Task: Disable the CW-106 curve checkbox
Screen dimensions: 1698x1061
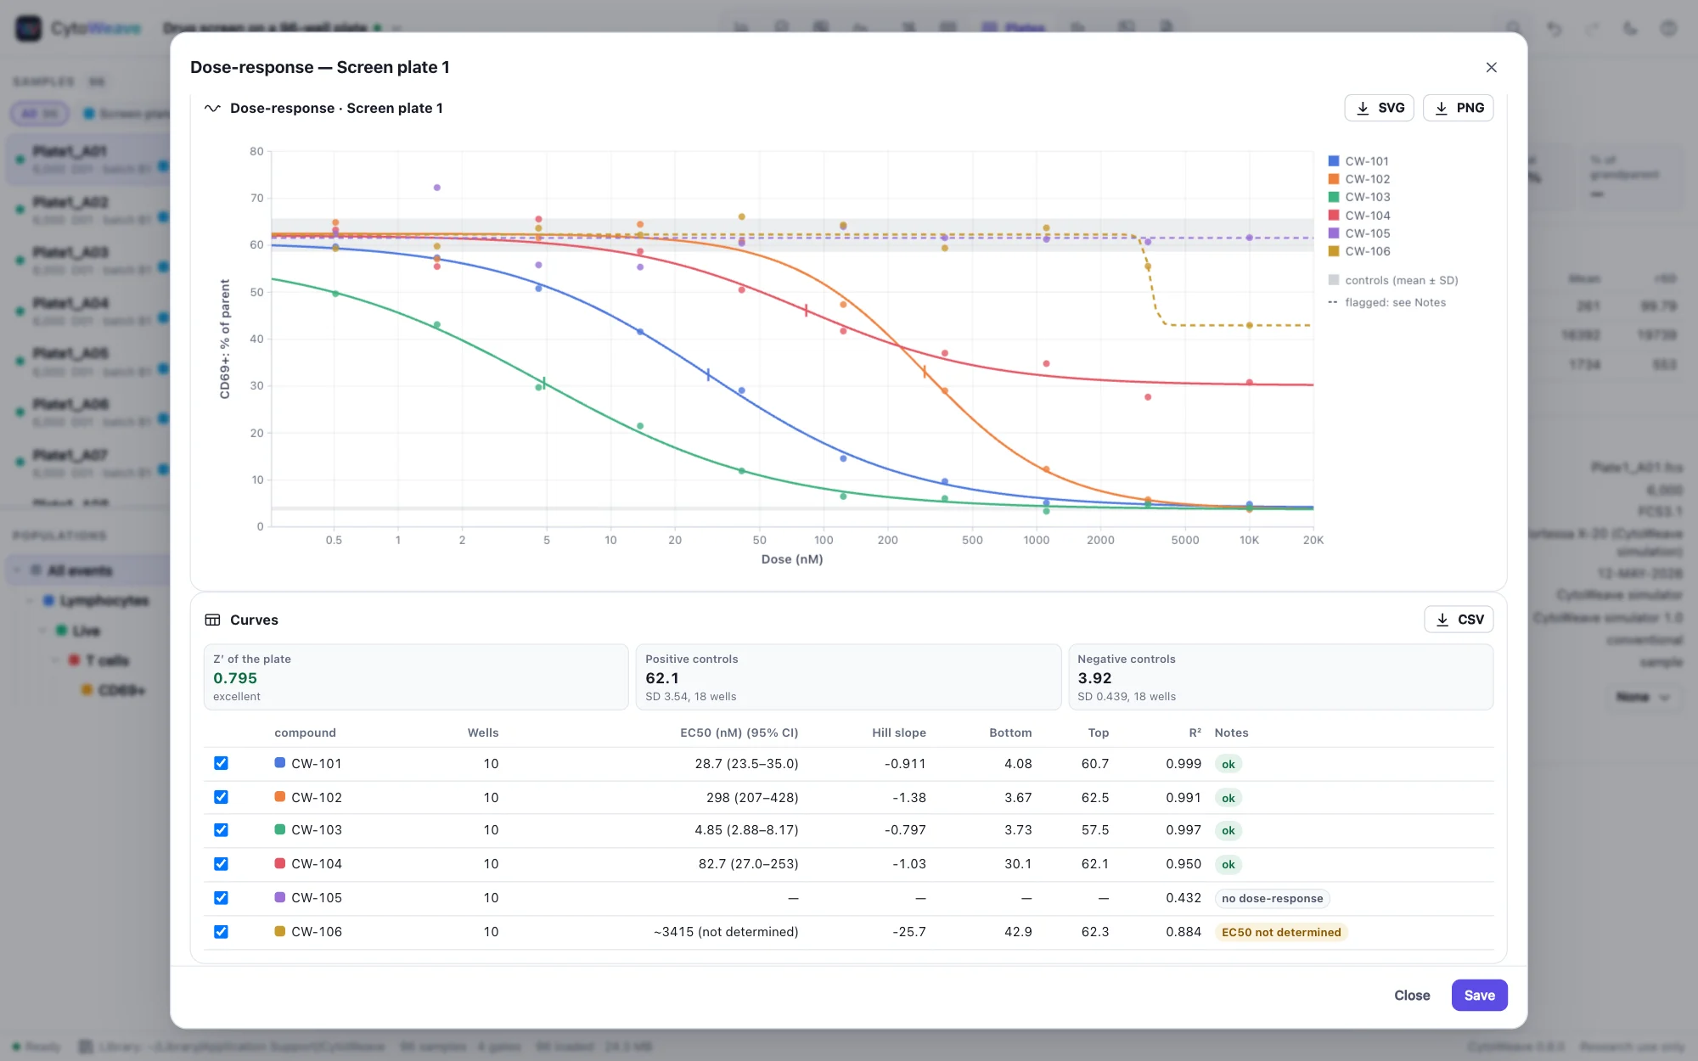Action: pos(221,932)
